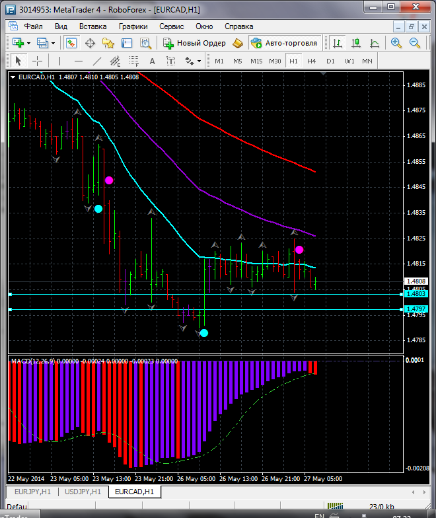Switch to W1 timeframe
This screenshot has height=518, width=436.
pyautogui.click(x=349, y=61)
